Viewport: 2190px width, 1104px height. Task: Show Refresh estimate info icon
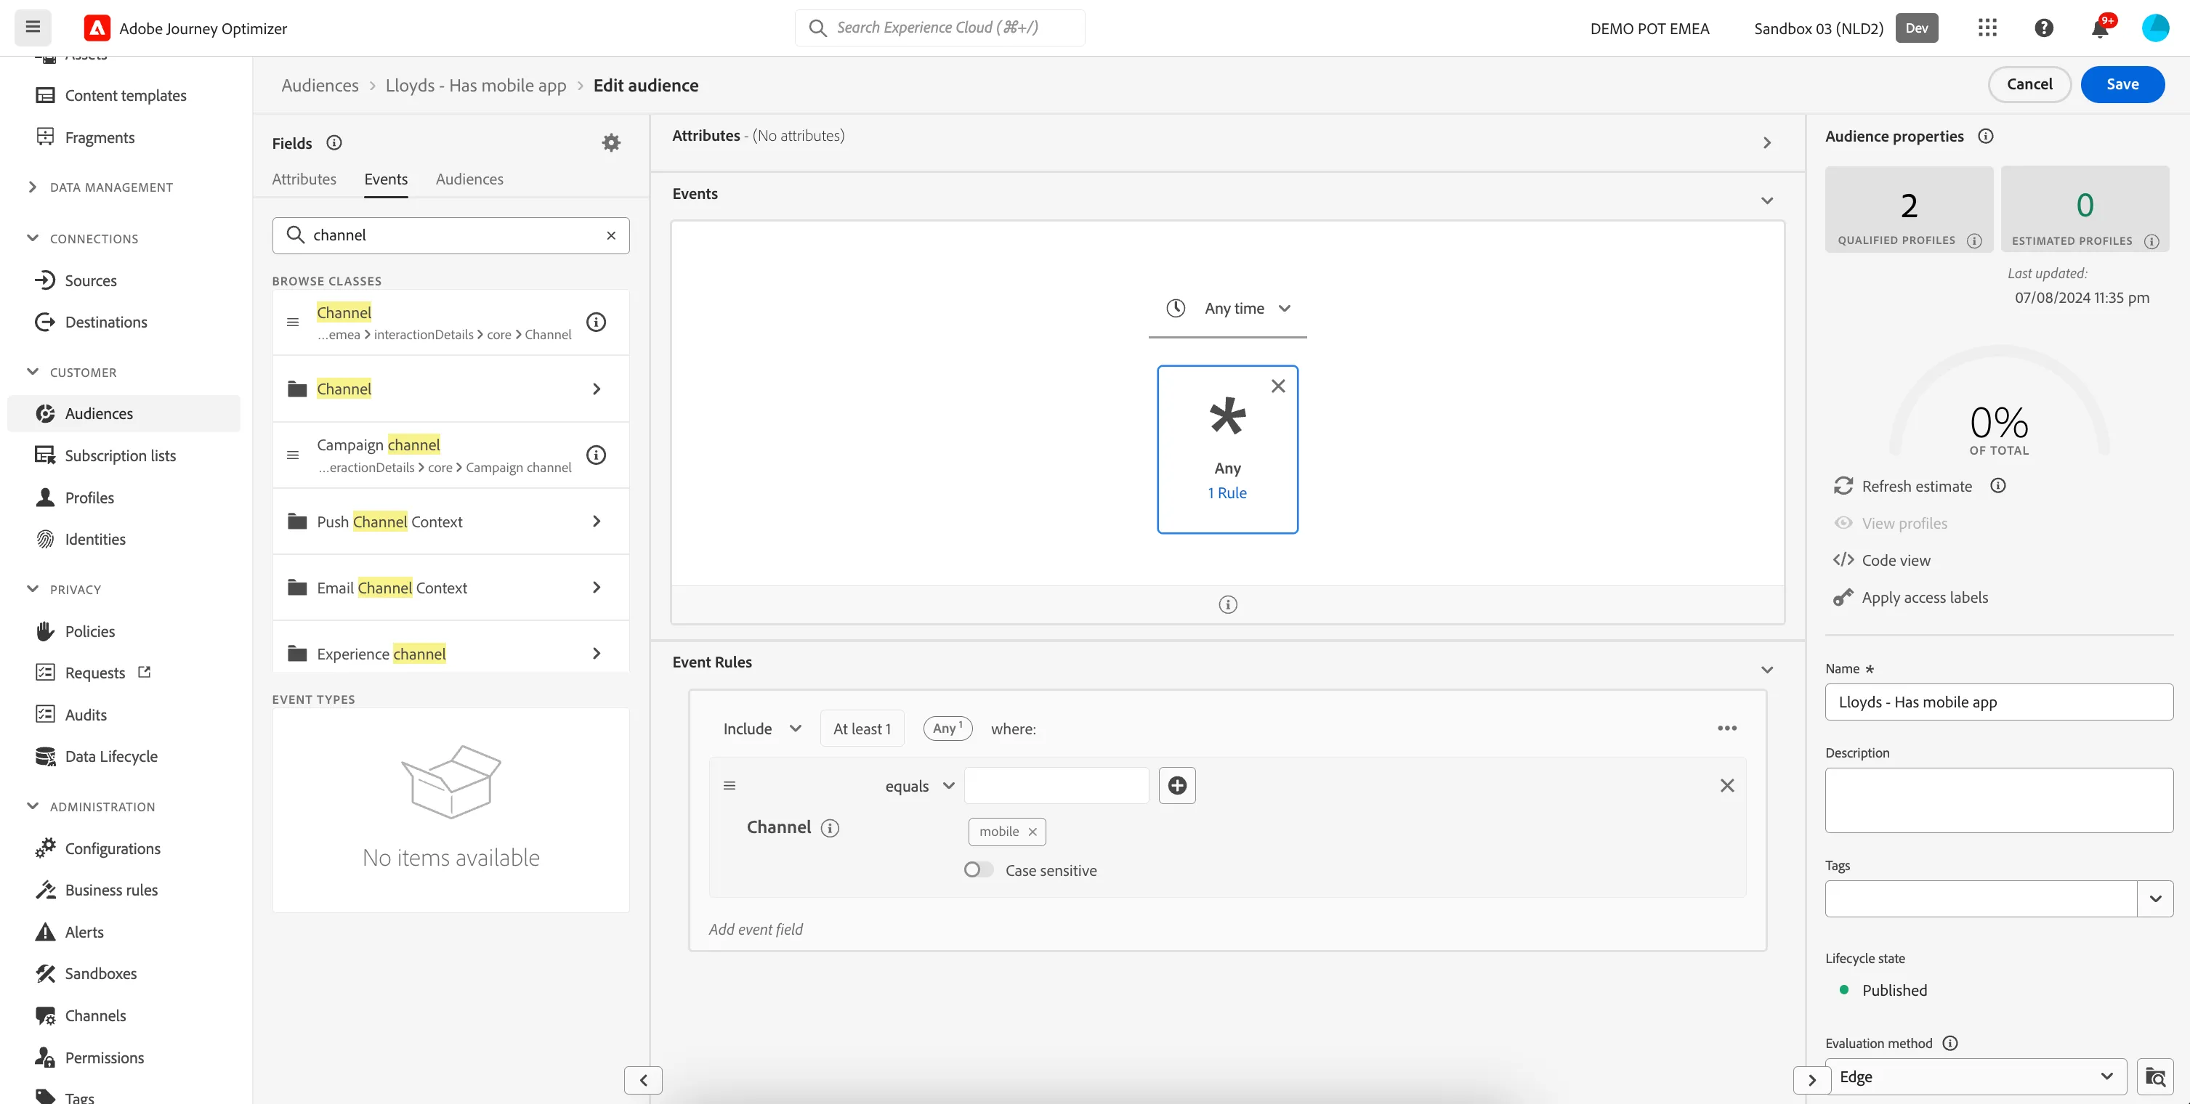1998,486
